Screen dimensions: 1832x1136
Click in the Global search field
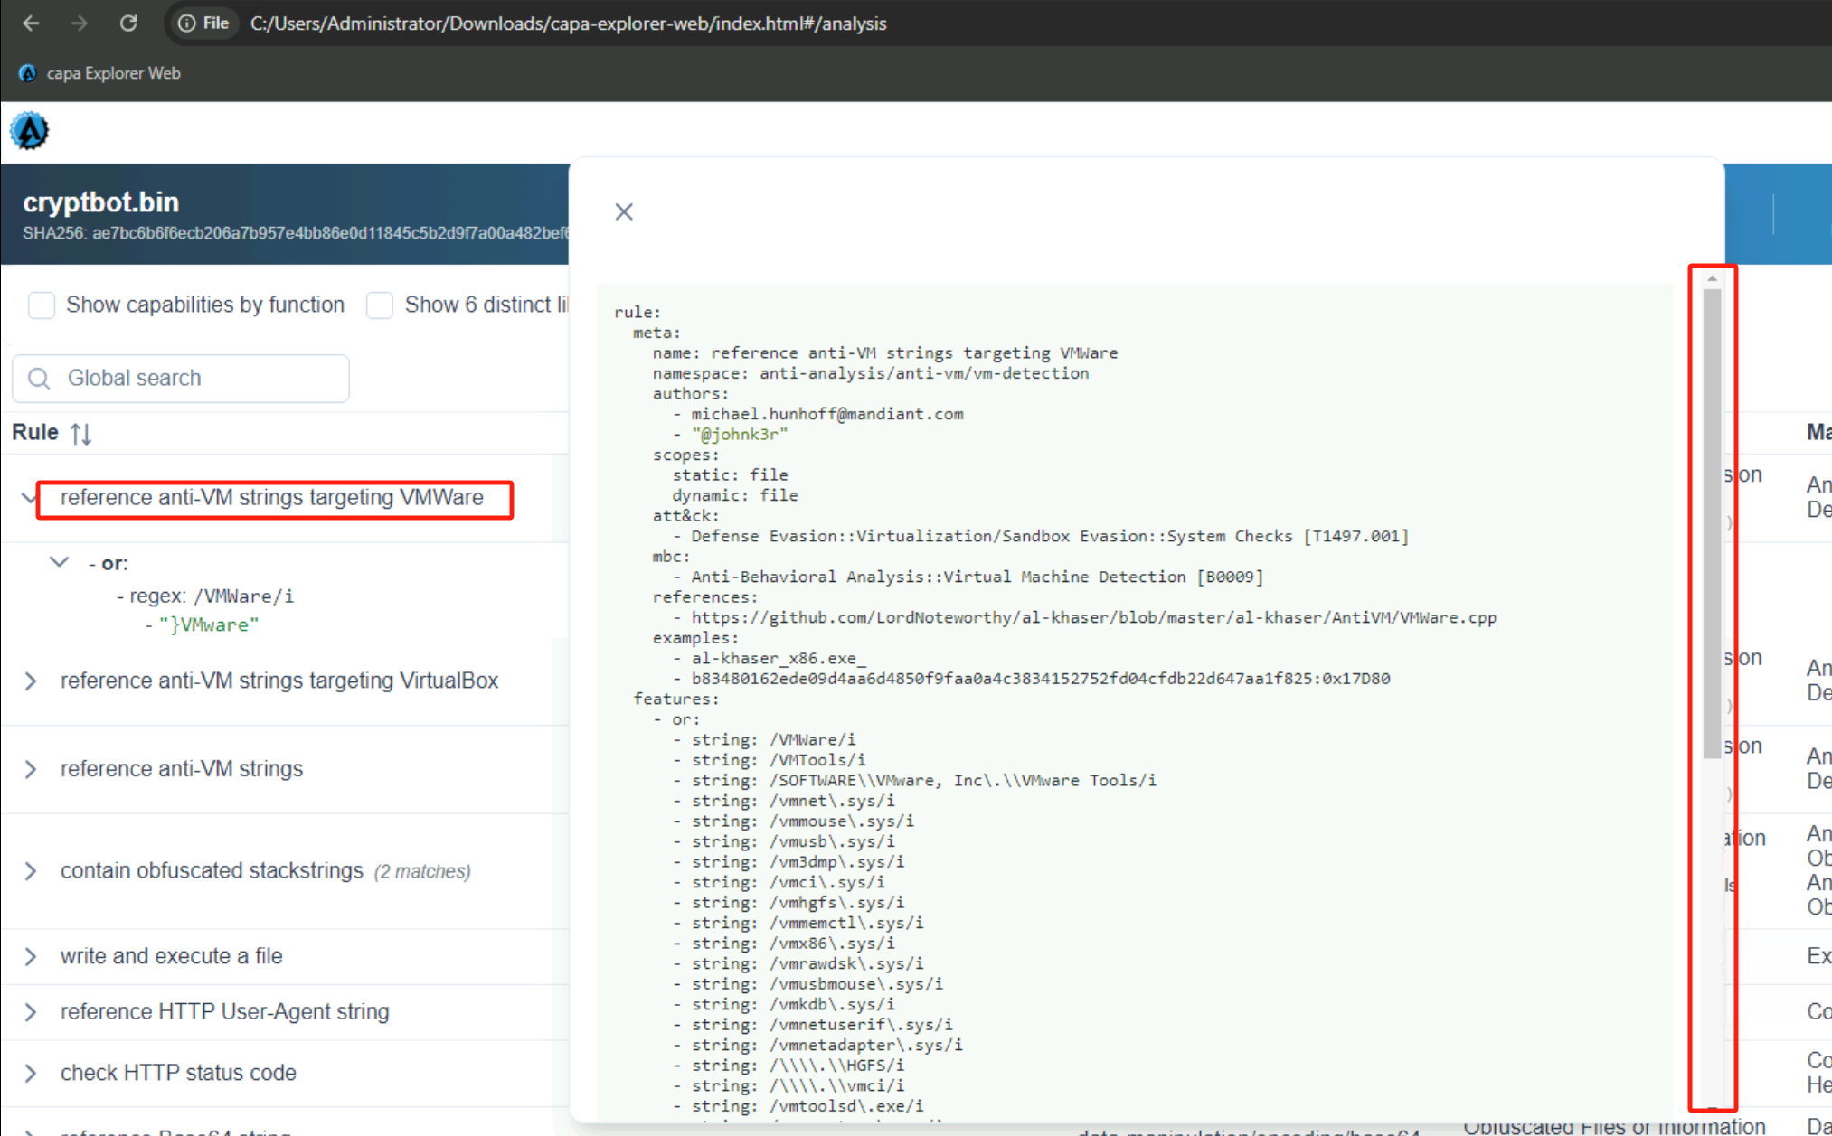pos(199,378)
